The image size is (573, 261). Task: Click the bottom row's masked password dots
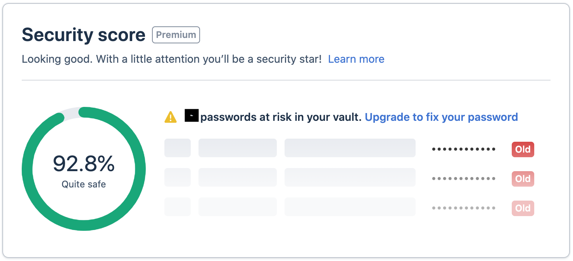464,208
